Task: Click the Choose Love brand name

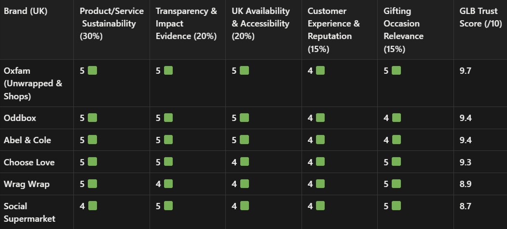Action: 29,162
